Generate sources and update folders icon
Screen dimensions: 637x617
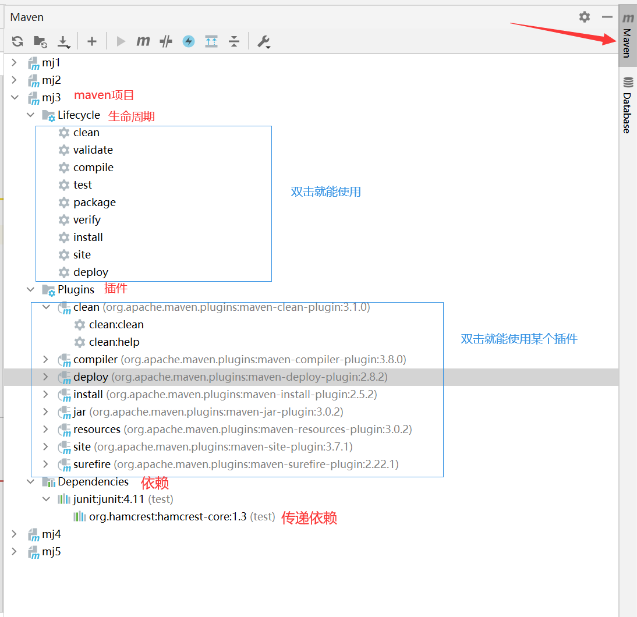tap(40, 41)
